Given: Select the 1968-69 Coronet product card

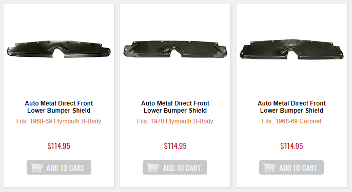Looking at the screenshot, I should coord(291,96).
